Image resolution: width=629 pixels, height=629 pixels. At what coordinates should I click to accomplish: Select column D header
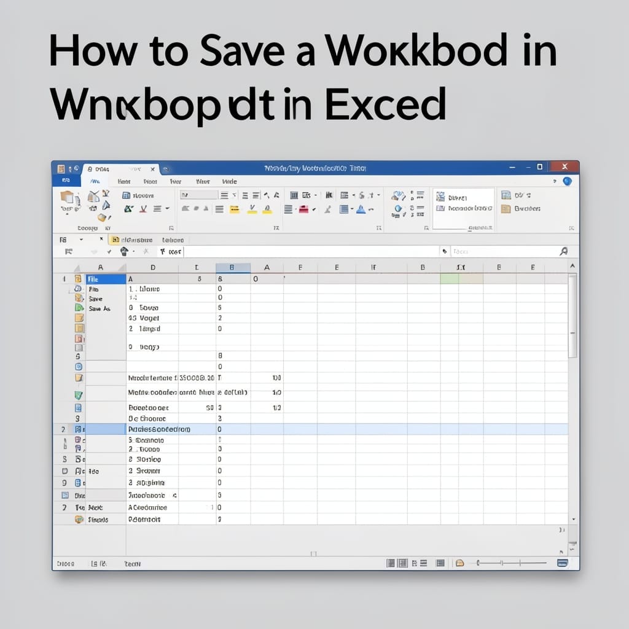pos(152,268)
